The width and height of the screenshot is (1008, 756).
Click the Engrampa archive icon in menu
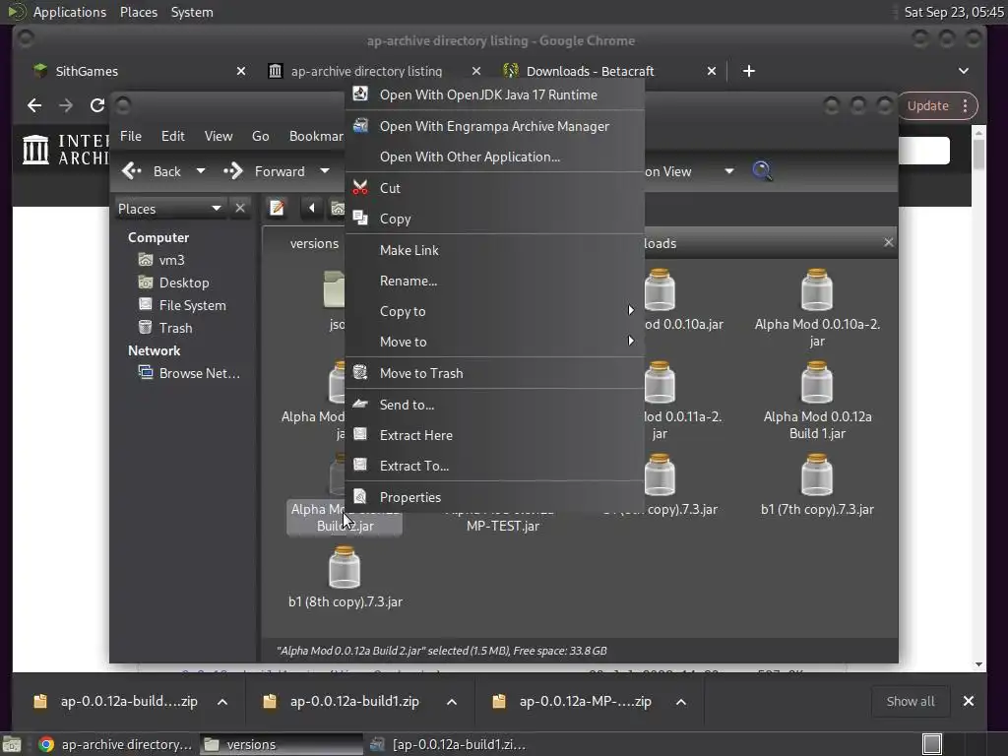click(x=360, y=125)
